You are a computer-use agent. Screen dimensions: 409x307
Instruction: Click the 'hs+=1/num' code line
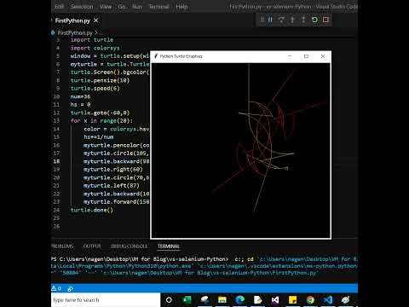click(x=99, y=137)
